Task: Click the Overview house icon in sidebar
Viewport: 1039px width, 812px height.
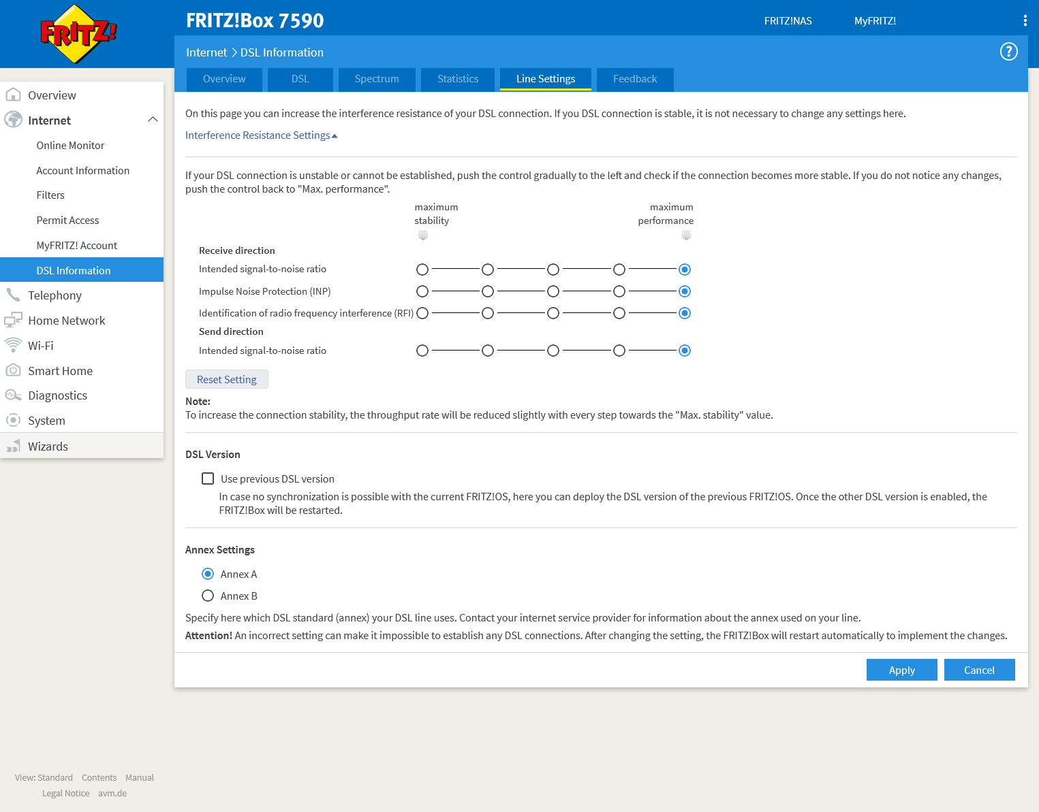Action: click(13, 95)
